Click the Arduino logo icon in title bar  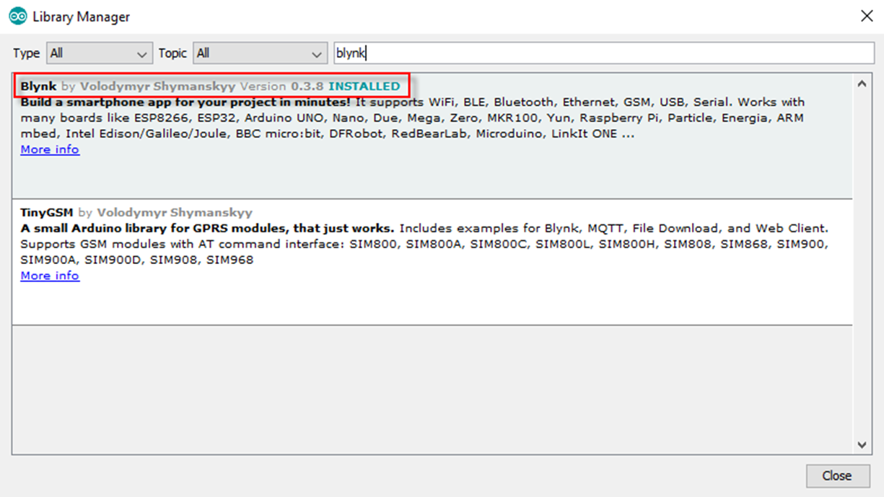(x=18, y=16)
